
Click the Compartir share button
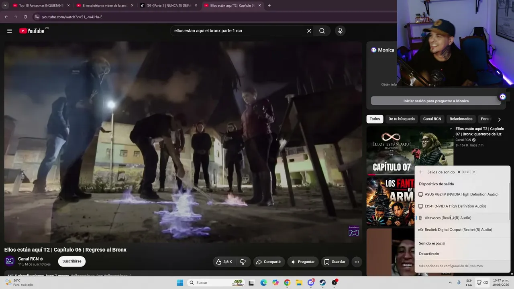click(268, 262)
